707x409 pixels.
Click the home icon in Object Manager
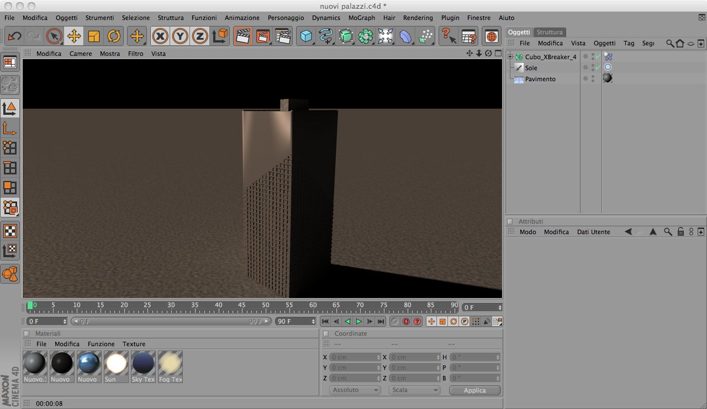pos(680,43)
